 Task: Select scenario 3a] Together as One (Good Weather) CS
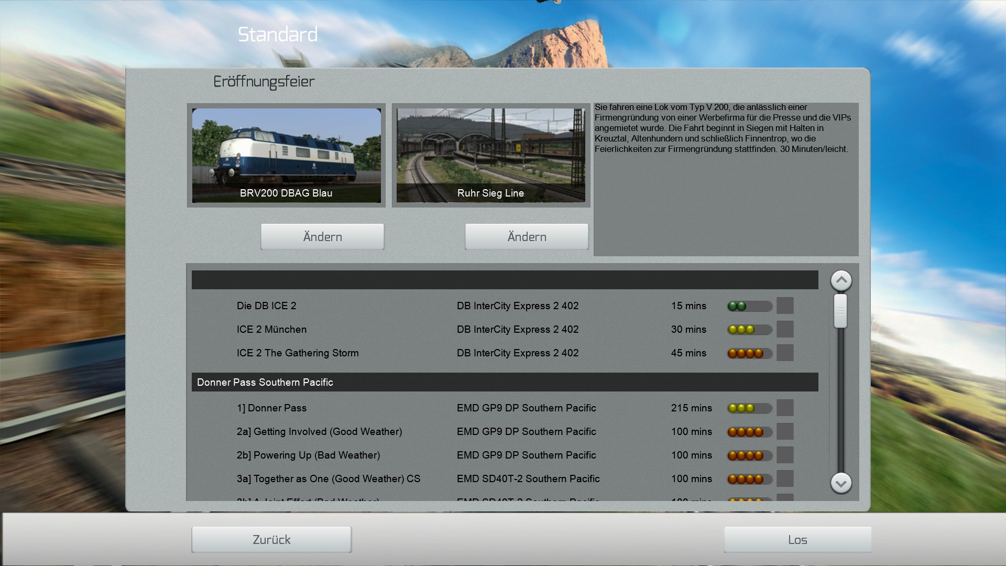[x=329, y=478]
